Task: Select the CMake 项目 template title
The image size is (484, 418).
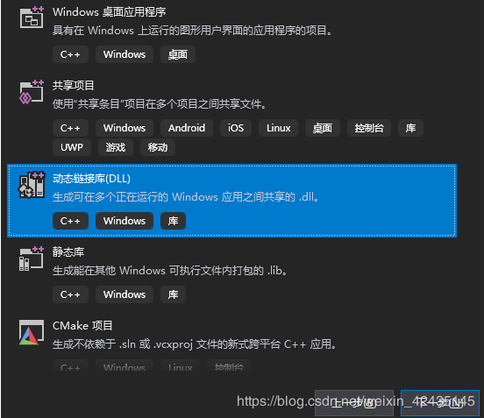Action: (x=82, y=326)
